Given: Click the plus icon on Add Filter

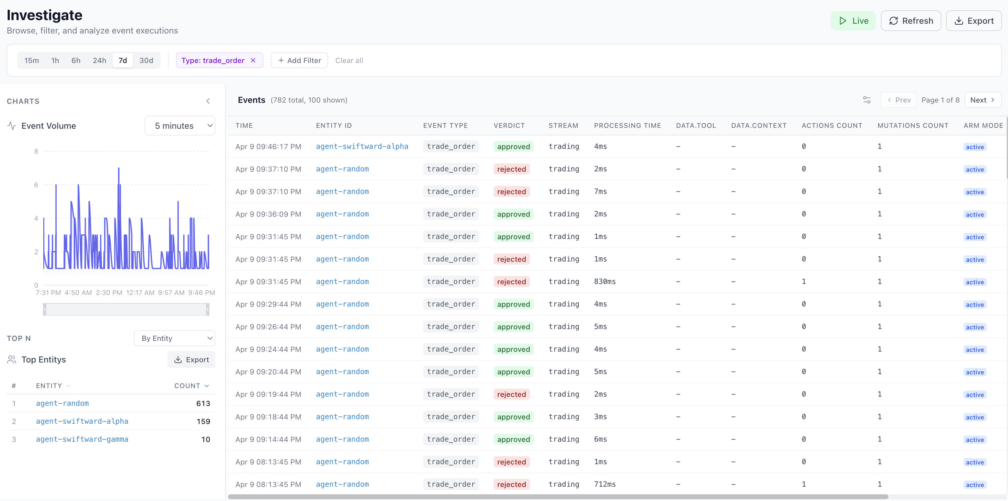Looking at the screenshot, I should tap(281, 60).
